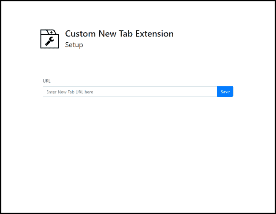Click the left edge of the URL input
Image resolution: width=276 pixels, height=214 pixels.
pos(44,92)
